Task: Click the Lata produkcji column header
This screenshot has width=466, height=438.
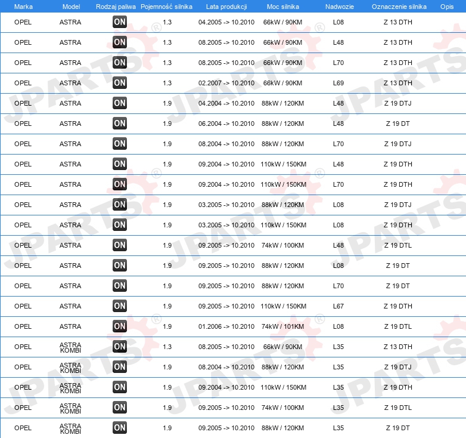Action: tap(226, 7)
